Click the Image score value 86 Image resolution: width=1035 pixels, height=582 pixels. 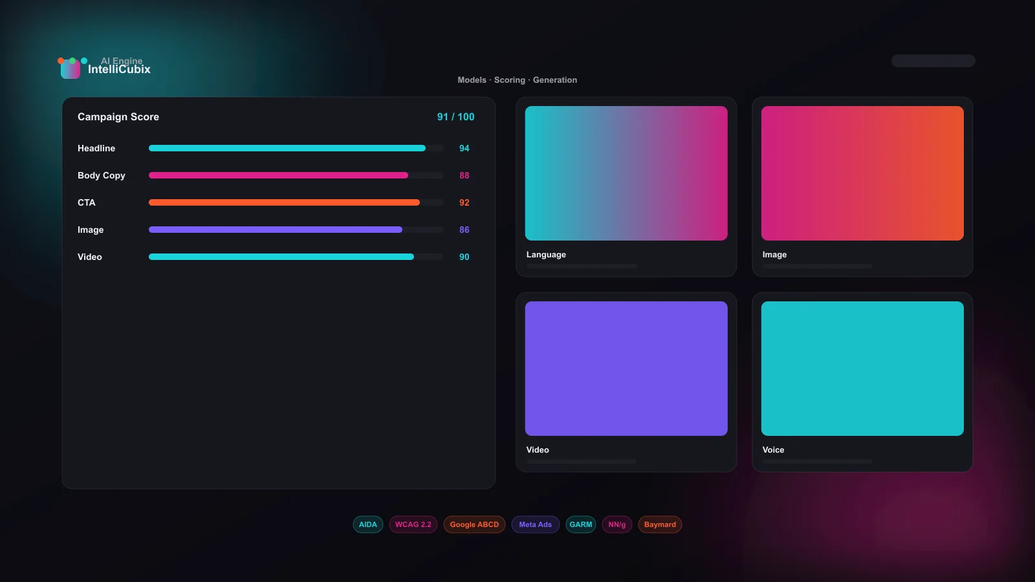pos(464,230)
